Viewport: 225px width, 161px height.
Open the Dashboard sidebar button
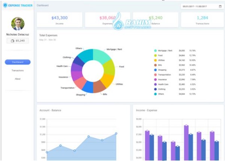point(18,62)
